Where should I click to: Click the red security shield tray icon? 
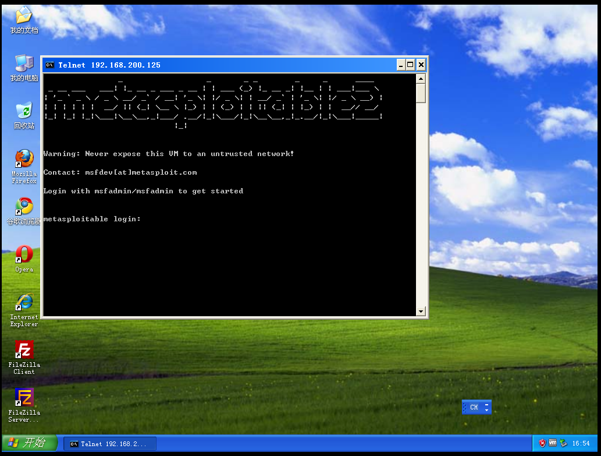[542, 443]
